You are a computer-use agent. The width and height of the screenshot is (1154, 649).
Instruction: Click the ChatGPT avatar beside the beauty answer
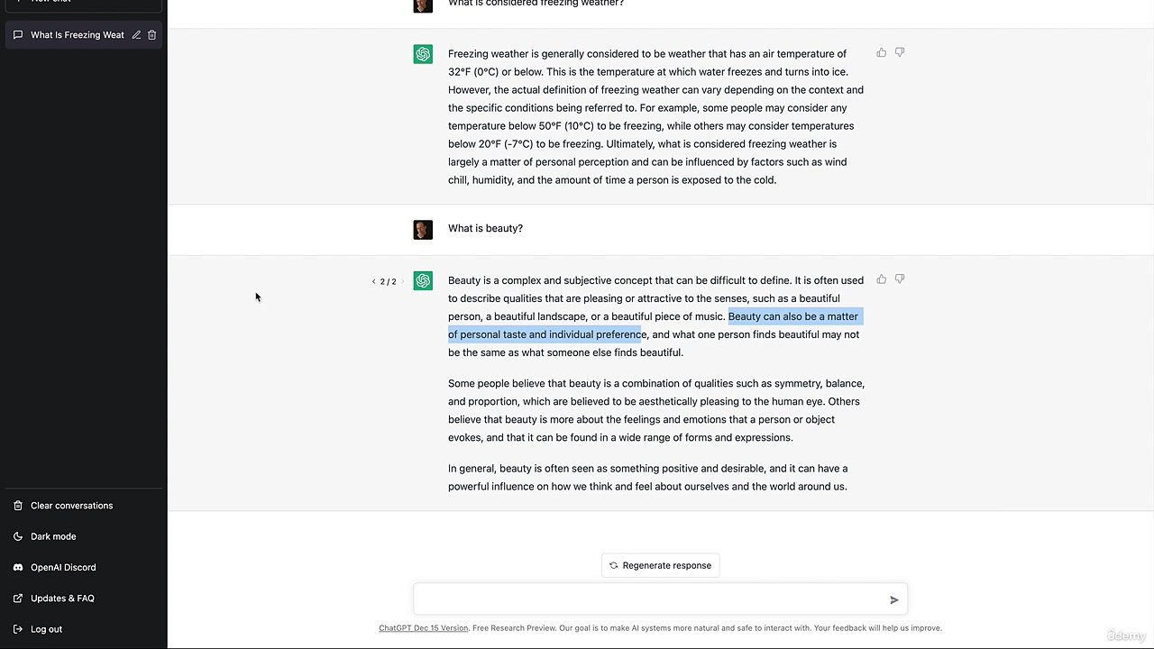(423, 281)
